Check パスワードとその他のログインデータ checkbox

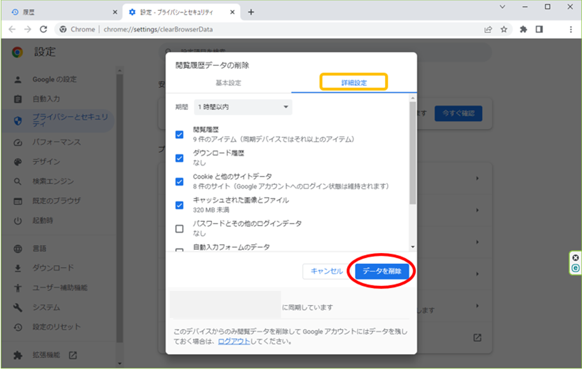(x=180, y=229)
